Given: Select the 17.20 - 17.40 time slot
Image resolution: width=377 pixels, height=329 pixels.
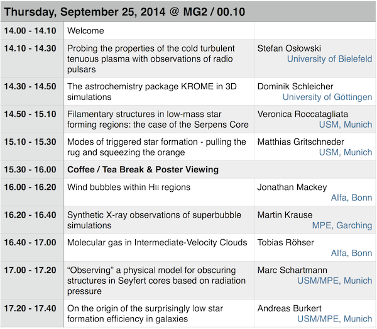Looking at the screenshot, I should pos(30,308).
